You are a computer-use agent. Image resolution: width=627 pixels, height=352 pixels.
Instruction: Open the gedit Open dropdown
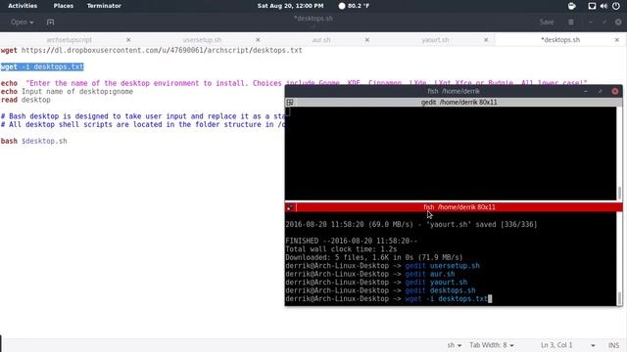(x=22, y=22)
